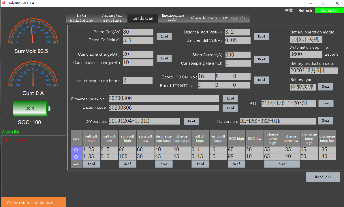The height and width of the screenshot is (207, 344).
Task: Select Board 2 Cell No. field showing 8
Action: [x=224, y=76]
